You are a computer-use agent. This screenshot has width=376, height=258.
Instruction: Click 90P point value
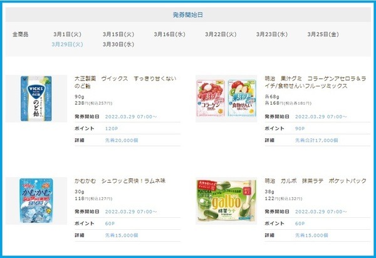point(300,128)
